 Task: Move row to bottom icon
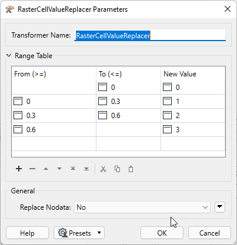coord(86,169)
